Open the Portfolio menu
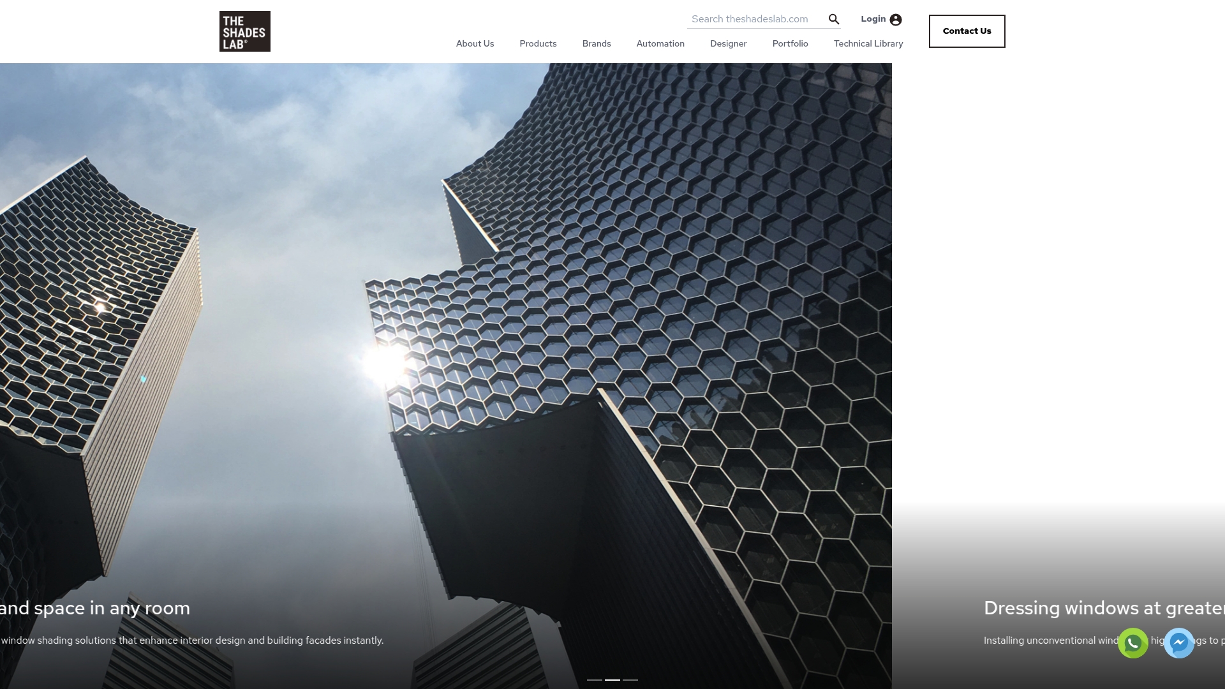Viewport: 1225px width, 689px height. (790, 43)
